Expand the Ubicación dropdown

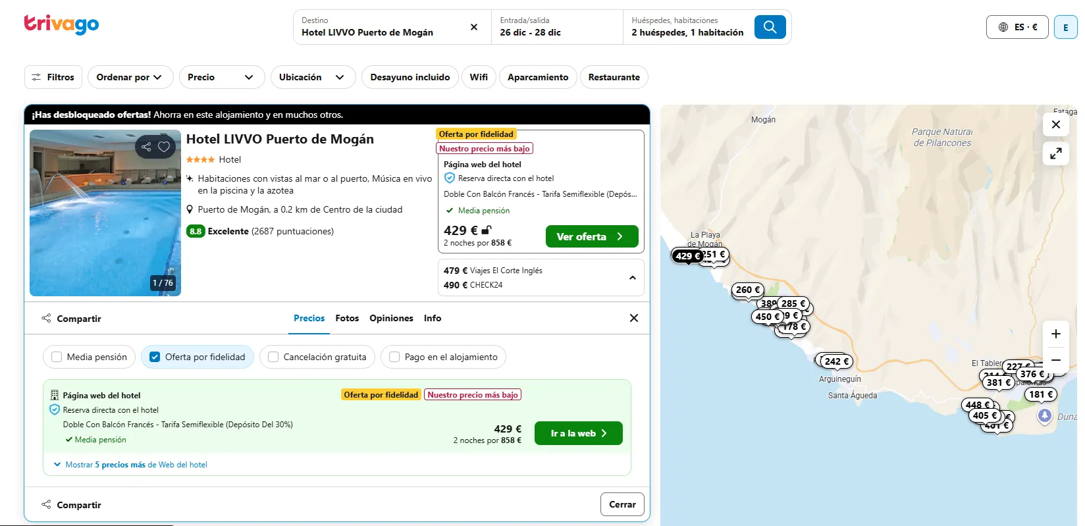[x=313, y=77]
